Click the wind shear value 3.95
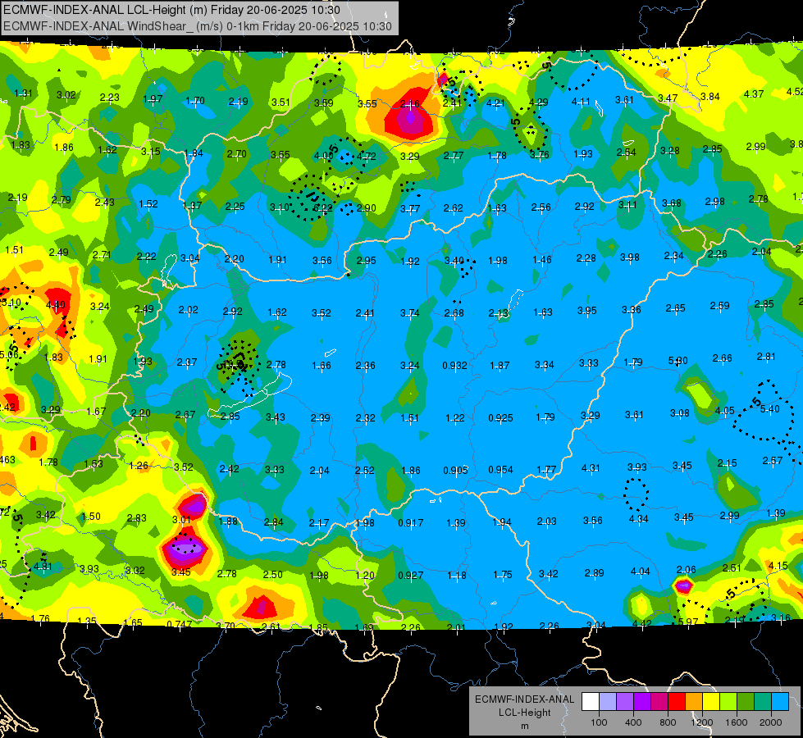Image resolution: width=803 pixels, height=738 pixels. [587, 310]
